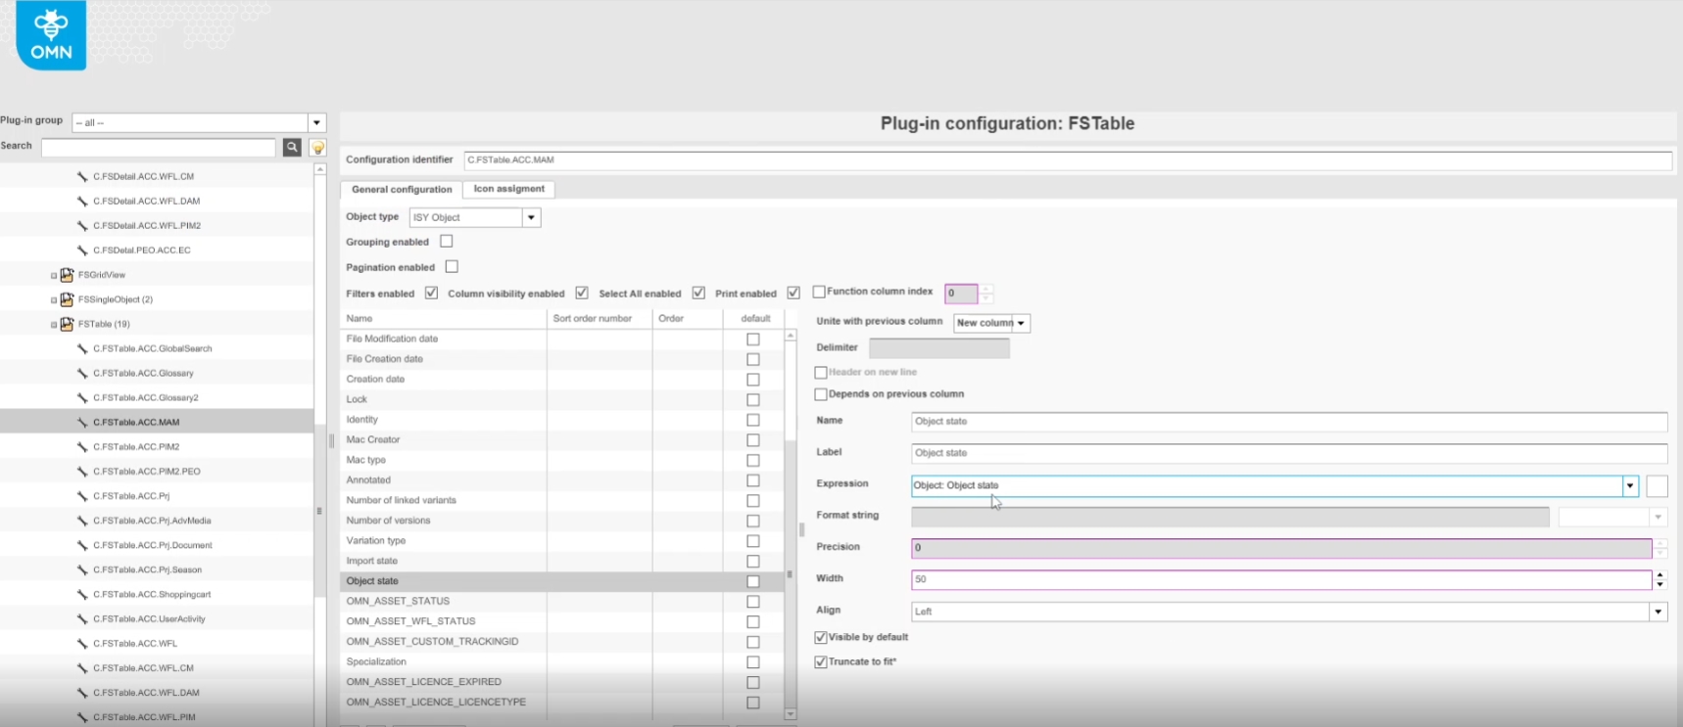Uncheck the Filters enabled checkbox

coord(431,293)
